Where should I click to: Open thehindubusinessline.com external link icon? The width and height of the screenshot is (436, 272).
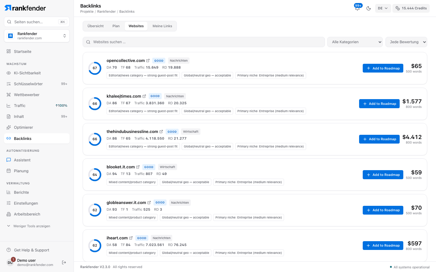pos(161,131)
